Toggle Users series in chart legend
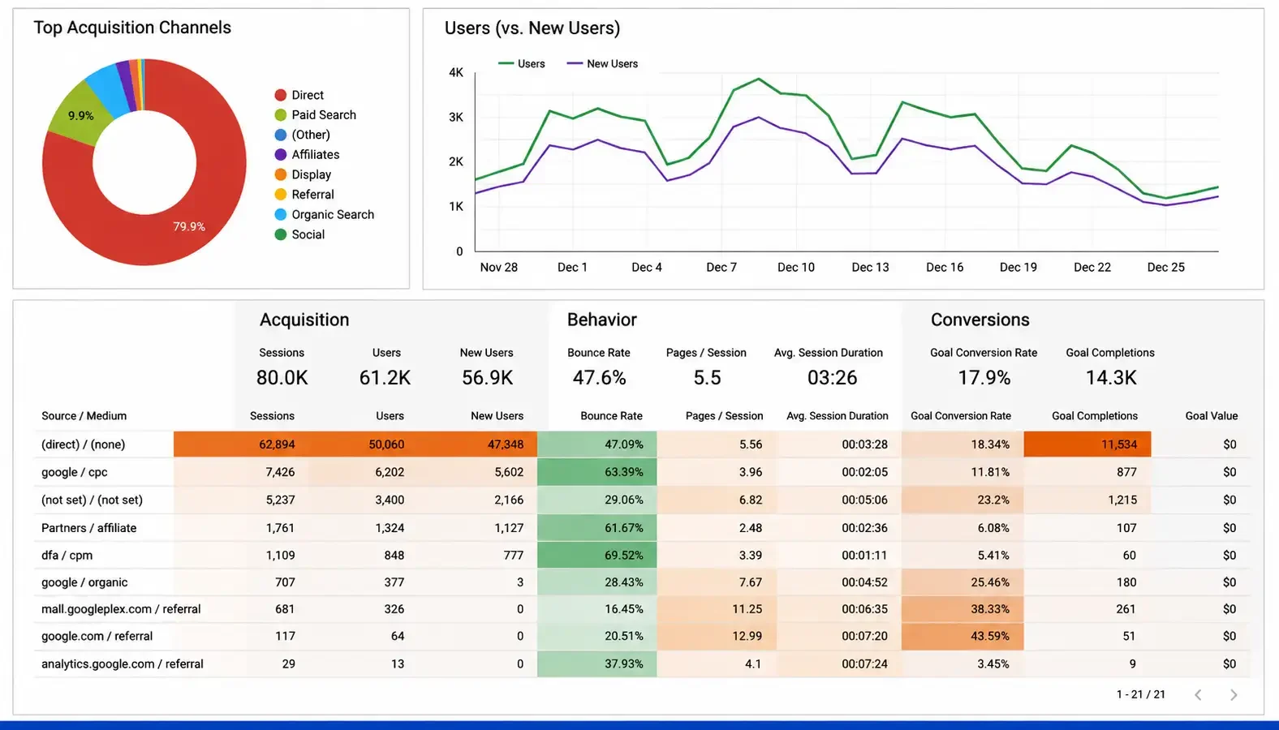 tap(522, 63)
